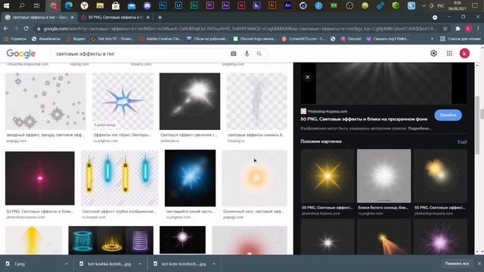Expand hidden system tray icons
Image resolution: width=484 pixels, height=272 pixels.
pos(423,5)
